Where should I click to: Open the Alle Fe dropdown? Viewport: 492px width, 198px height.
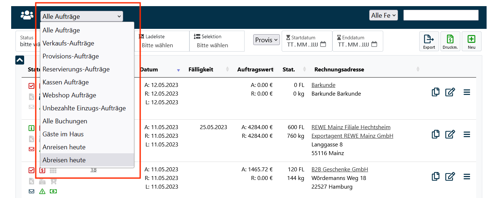click(x=383, y=16)
